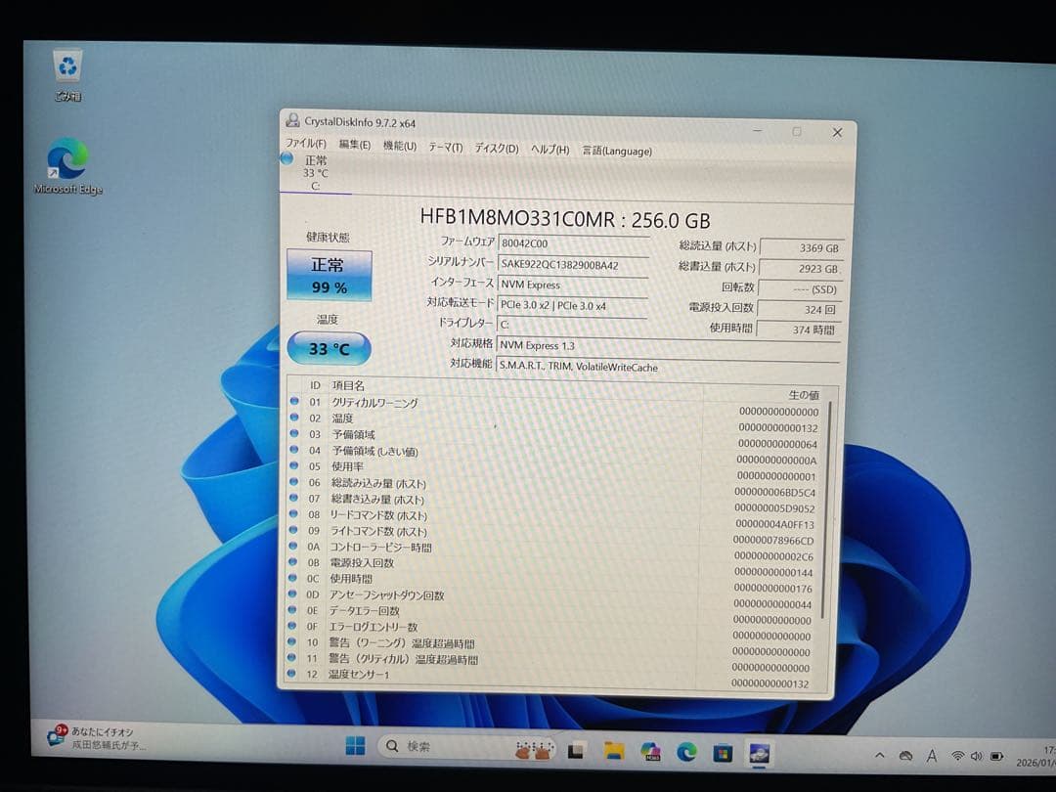The height and width of the screenshot is (792, 1056).
Task: Open the あなたにイチオシ news widget
Action: (x=94, y=737)
